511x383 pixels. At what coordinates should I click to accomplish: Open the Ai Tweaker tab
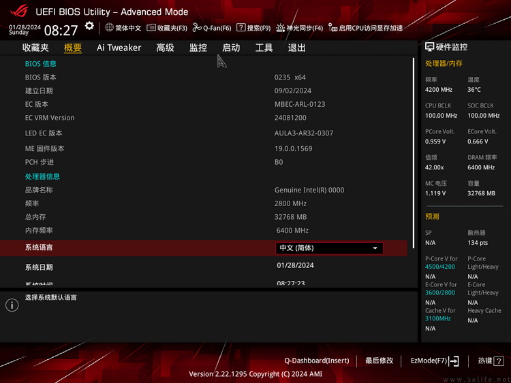coord(119,48)
